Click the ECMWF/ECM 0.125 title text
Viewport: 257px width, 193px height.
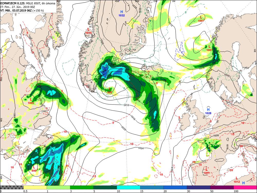13,3
